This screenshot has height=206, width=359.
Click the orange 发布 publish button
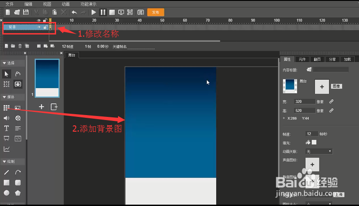pyautogui.click(x=156, y=13)
